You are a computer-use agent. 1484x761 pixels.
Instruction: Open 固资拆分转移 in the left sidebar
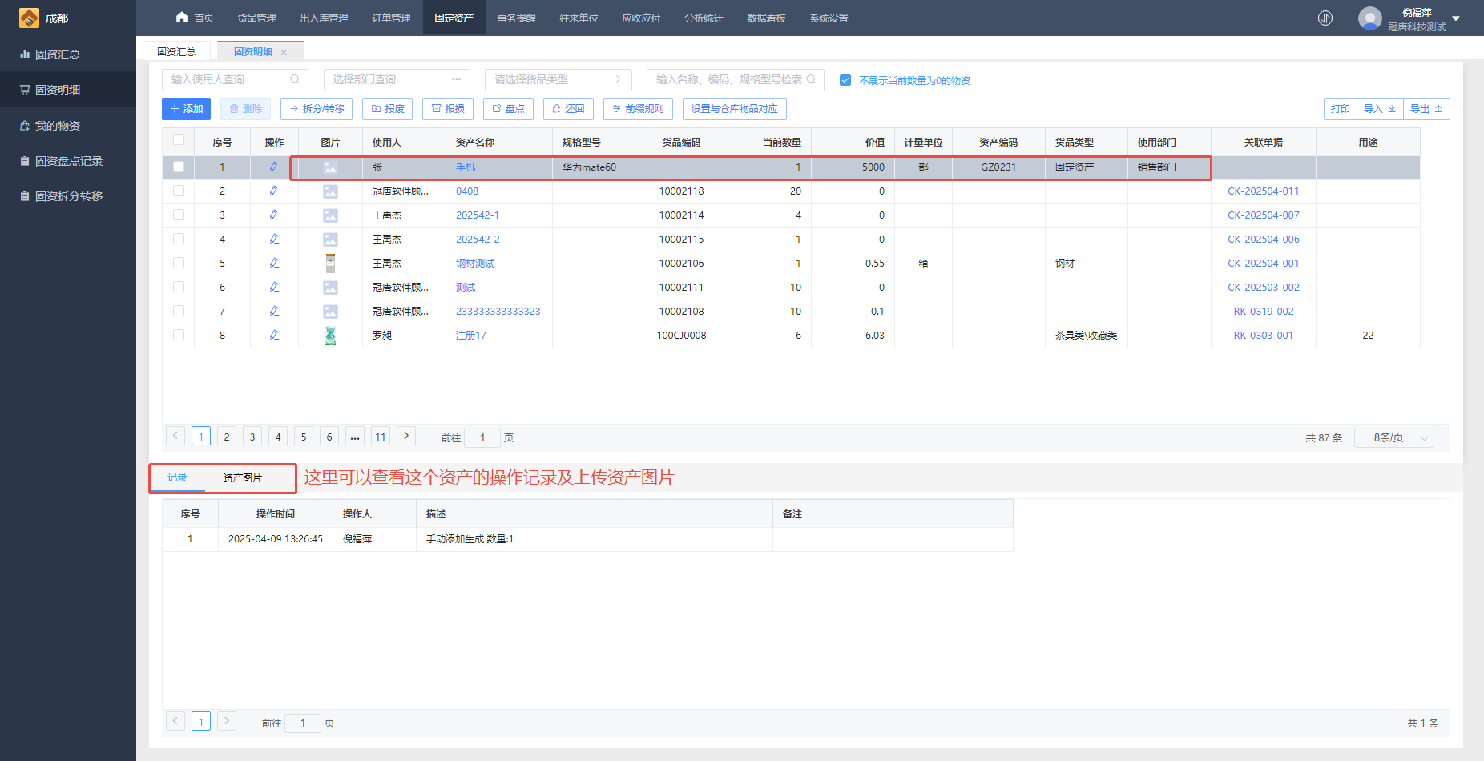click(68, 196)
